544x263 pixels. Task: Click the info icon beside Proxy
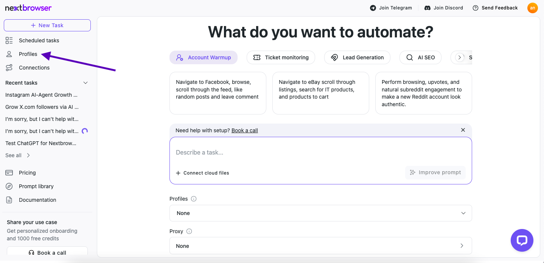tap(189, 231)
